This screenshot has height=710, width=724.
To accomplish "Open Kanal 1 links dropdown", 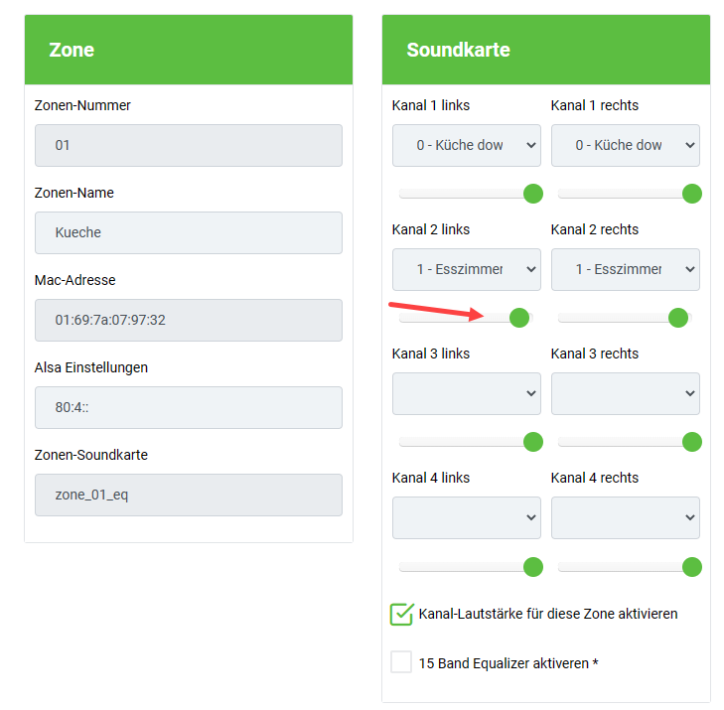I will (467, 145).
